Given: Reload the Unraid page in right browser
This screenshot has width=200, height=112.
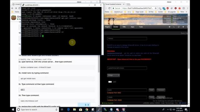Looking at the screenshot, I should 109,8.
